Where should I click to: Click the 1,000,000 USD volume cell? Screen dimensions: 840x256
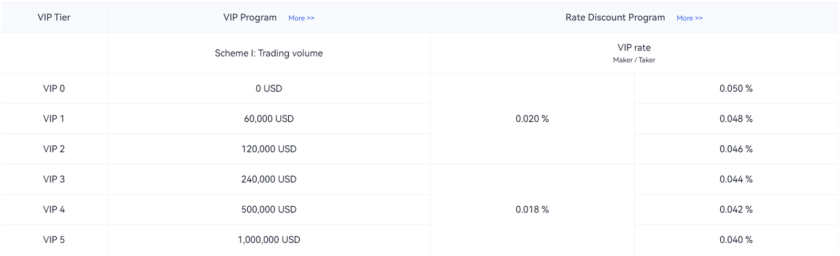pyautogui.click(x=269, y=240)
